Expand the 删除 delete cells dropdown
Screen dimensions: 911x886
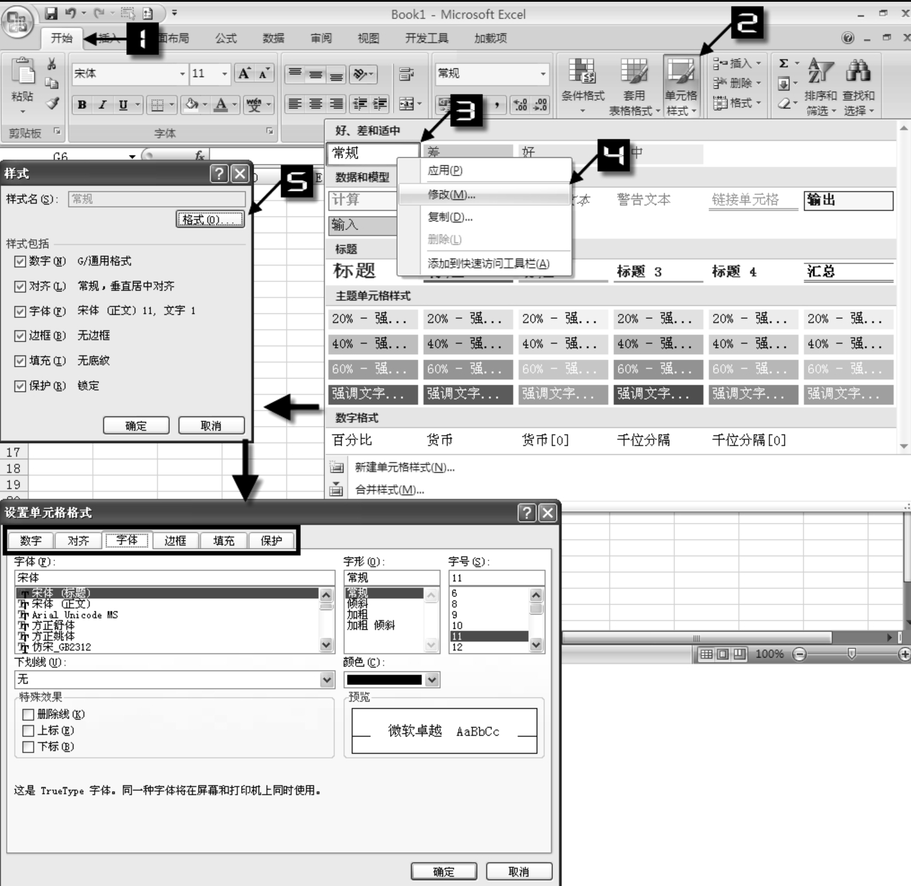click(x=758, y=83)
